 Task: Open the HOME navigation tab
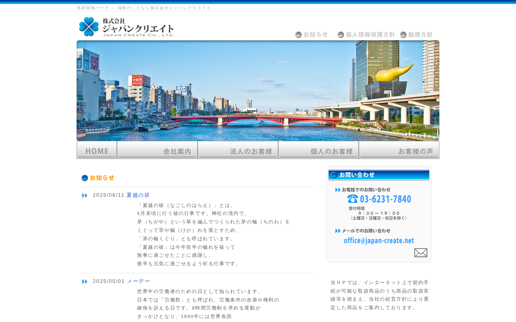(97, 150)
